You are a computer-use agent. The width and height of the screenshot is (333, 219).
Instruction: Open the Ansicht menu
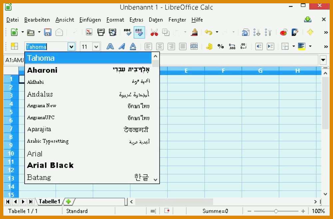pos(65,20)
